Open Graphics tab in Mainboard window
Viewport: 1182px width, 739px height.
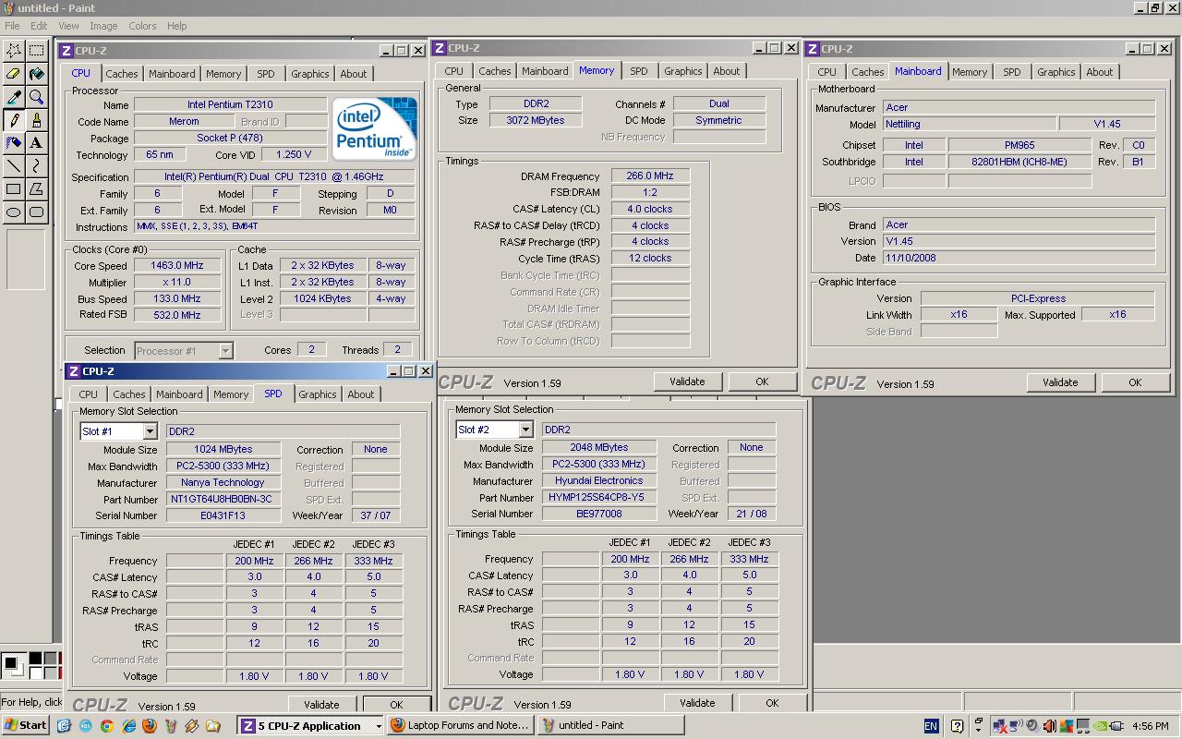click(1055, 72)
